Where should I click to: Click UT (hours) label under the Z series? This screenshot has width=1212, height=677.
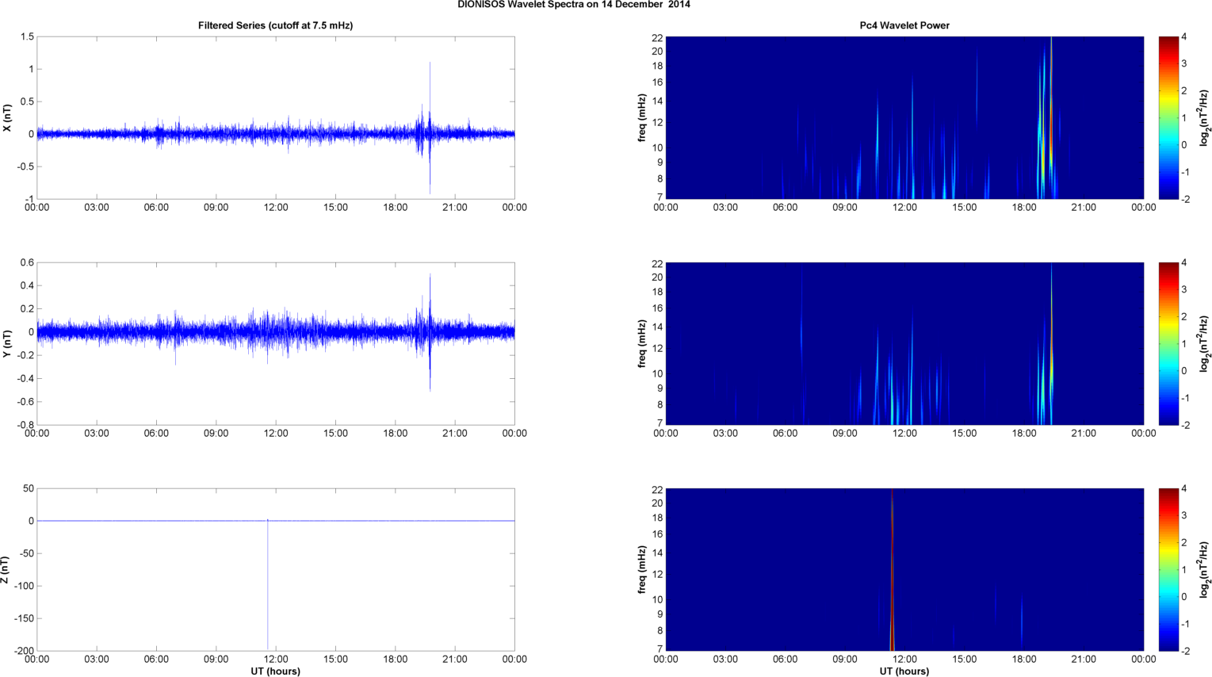275,671
